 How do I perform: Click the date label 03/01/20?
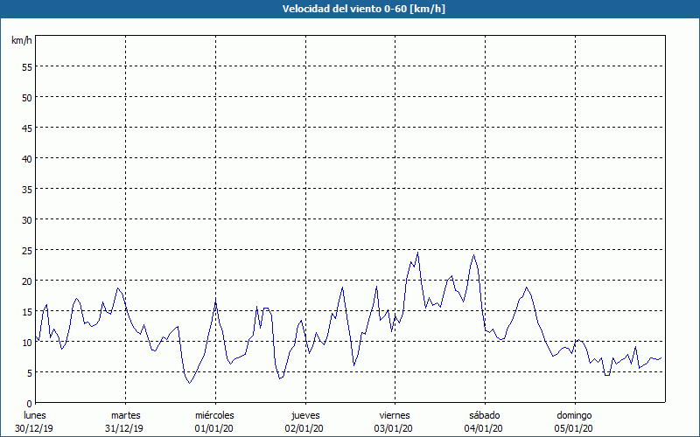coord(394,428)
